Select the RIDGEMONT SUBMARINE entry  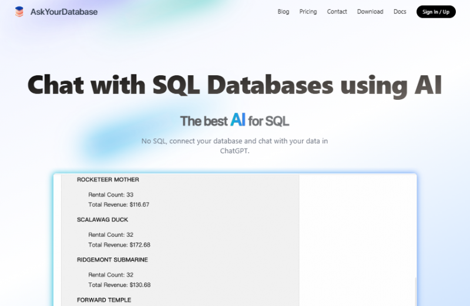pyautogui.click(x=112, y=260)
